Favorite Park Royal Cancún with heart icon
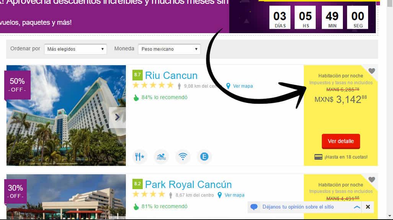Image resolution: width=393 pixels, height=220 pixels. click(x=372, y=180)
